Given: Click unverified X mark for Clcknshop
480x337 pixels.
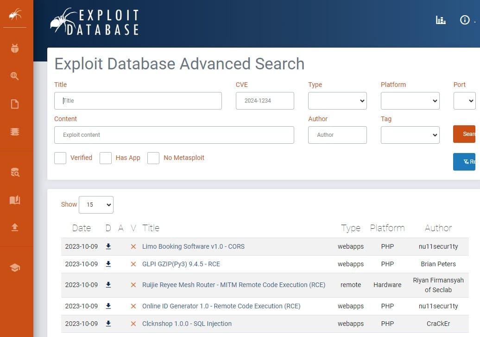Looking at the screenshot, I should point(133,324).
